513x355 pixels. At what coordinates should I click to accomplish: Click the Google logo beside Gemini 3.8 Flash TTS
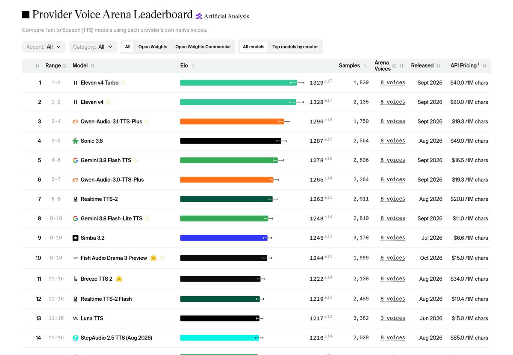[x=76, y=160]
